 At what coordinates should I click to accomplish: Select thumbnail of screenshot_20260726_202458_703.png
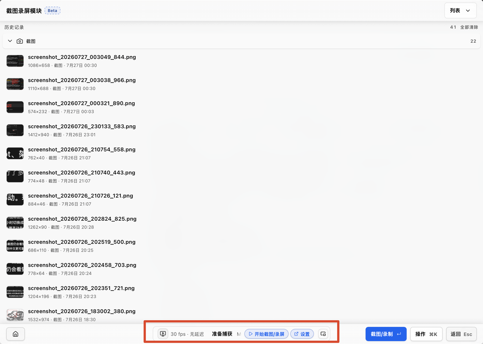[x=15, y=269]
